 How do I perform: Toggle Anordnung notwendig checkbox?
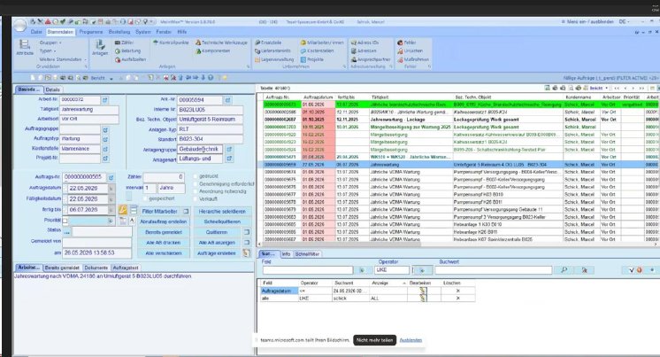[196, 191]
